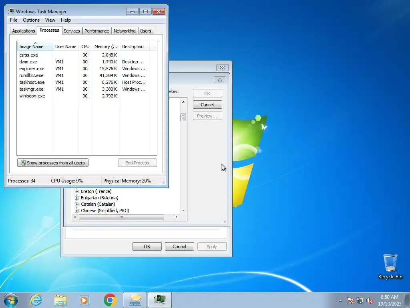Select the rundll32.exe process row
The width and height of the screenshot is (410, 308).
(x=87, y=75)
